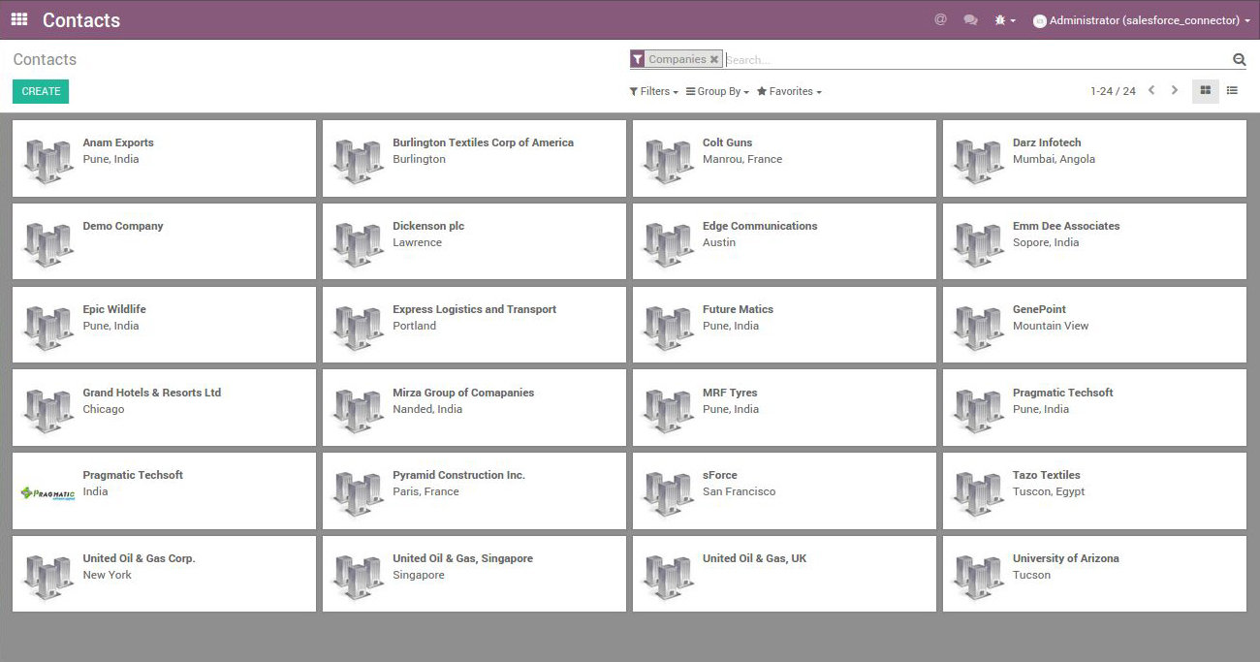Click the Anam Exports building icon
1260x662 pixels.
tap(47, 162)
